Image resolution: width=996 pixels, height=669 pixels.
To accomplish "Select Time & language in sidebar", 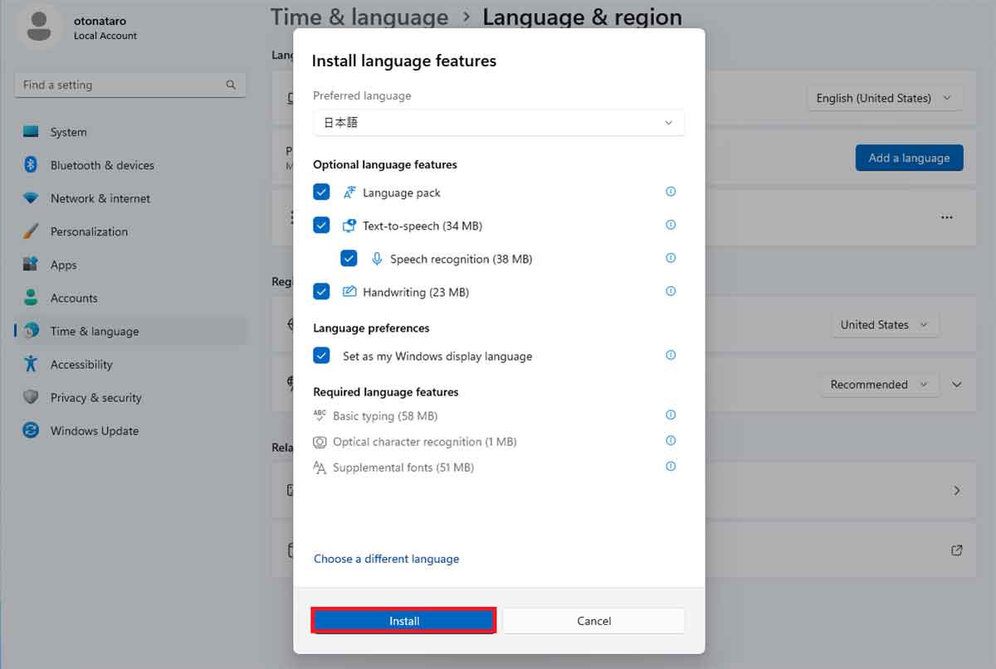I will pos(131,331).
